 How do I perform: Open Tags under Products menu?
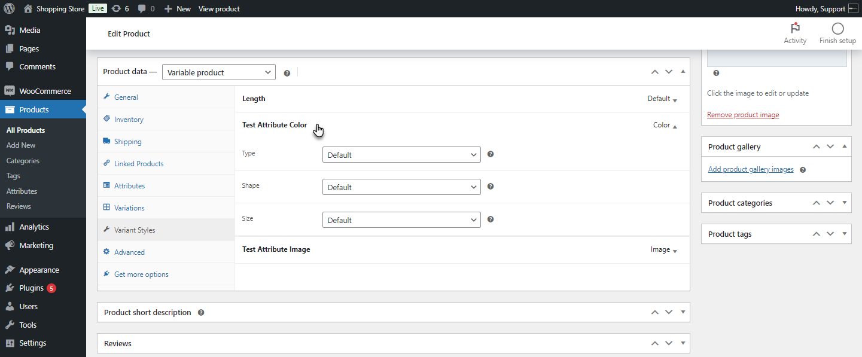click(13, 176)
